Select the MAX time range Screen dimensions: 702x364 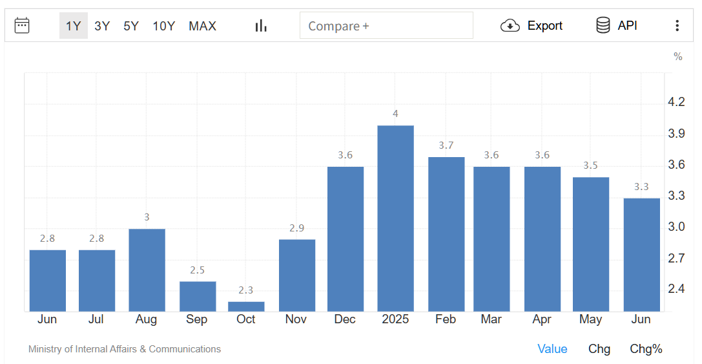202,26
